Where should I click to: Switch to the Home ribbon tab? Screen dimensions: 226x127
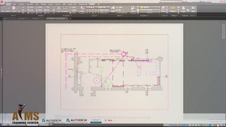pos(8,4)
